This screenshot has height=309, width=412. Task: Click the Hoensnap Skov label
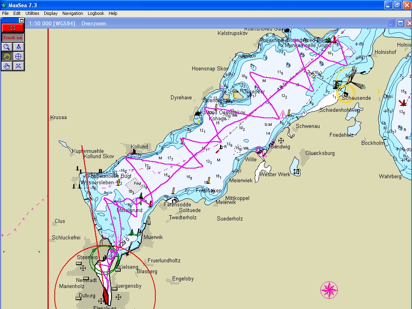coord(210,68)
